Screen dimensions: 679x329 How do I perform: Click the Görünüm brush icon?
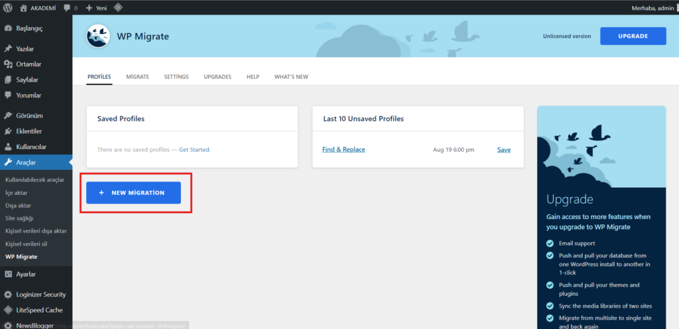coord(8,115)
